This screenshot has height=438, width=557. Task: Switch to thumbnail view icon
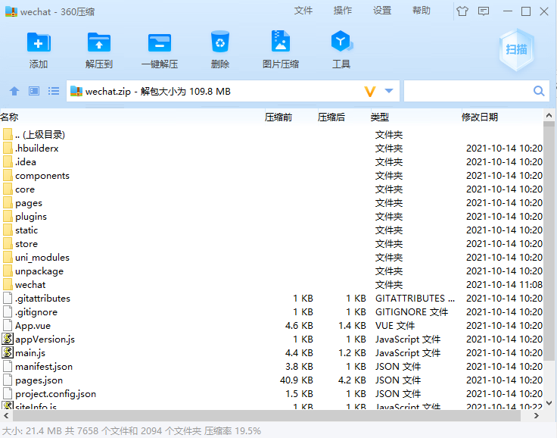click(34, 91)
